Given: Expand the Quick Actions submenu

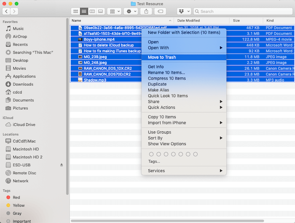Looking at the screenshot, I should pyautogui.click(x=184, y=107).
